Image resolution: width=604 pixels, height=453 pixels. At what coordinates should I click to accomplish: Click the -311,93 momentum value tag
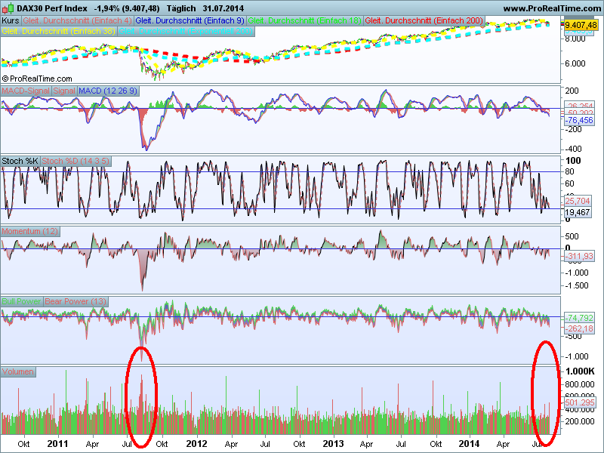579,256
